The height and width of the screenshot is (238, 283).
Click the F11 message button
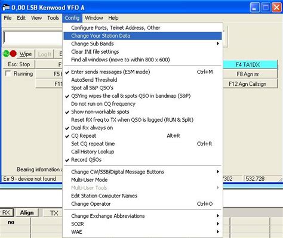49,84
